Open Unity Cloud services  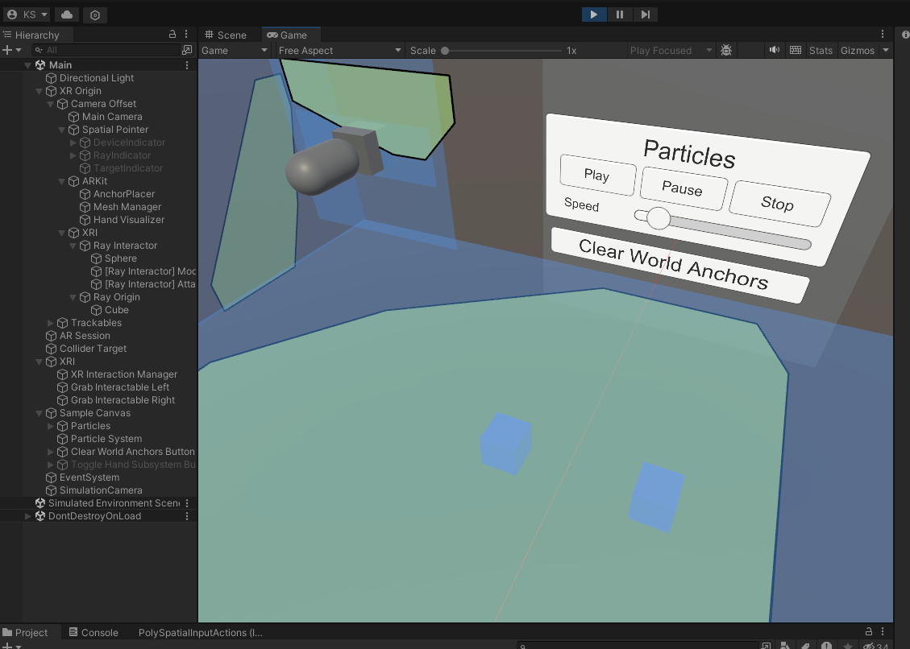[x=65, y=14]
